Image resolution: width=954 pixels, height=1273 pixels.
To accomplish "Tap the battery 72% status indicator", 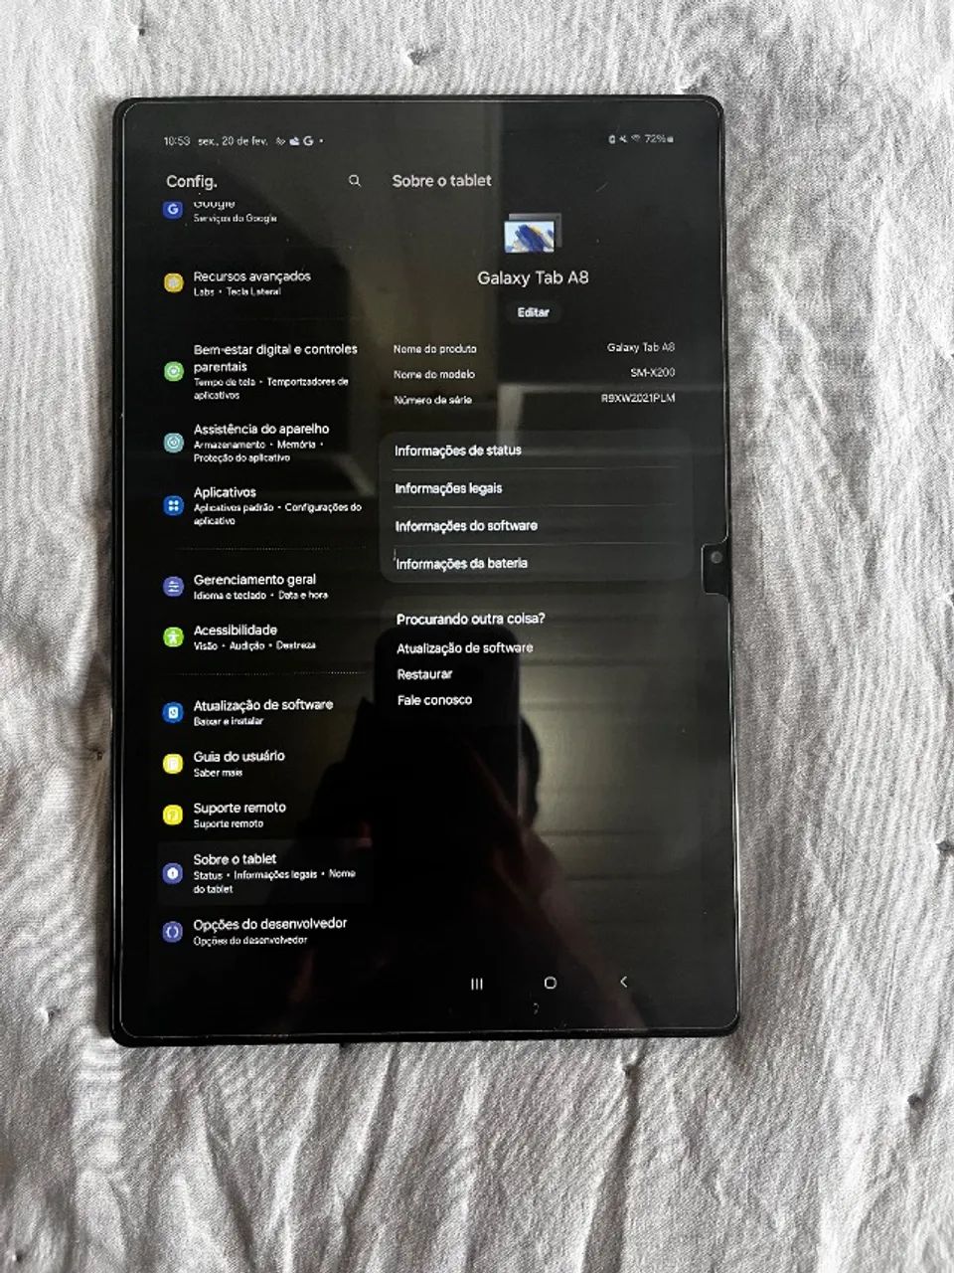I will [x=658, y=139].
